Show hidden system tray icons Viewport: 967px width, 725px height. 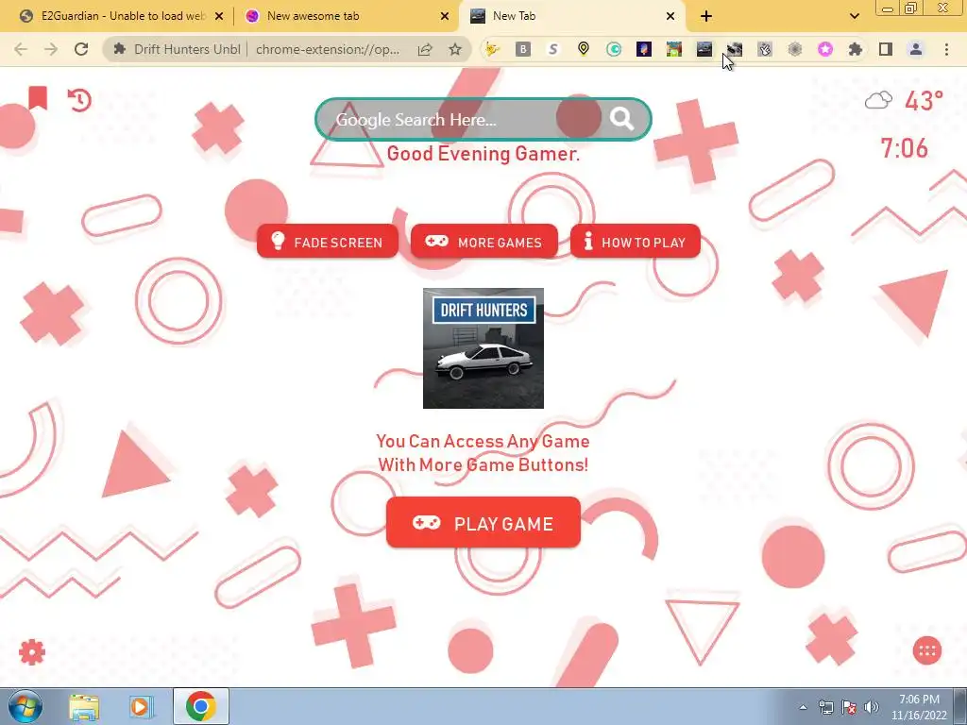coord(803,707)
